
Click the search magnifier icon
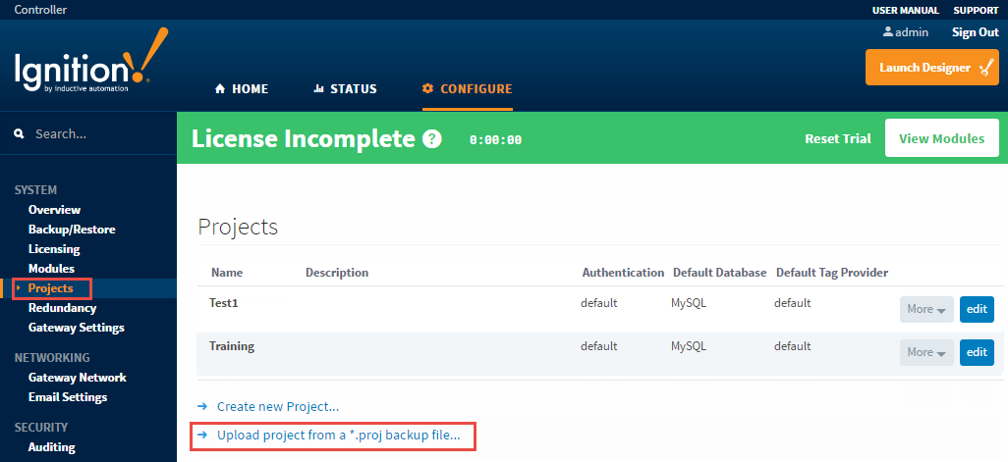point(20,134)
